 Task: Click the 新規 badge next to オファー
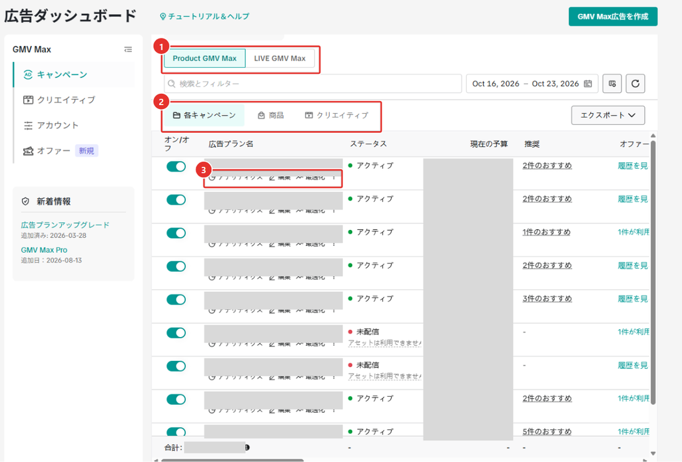point(87,151)
